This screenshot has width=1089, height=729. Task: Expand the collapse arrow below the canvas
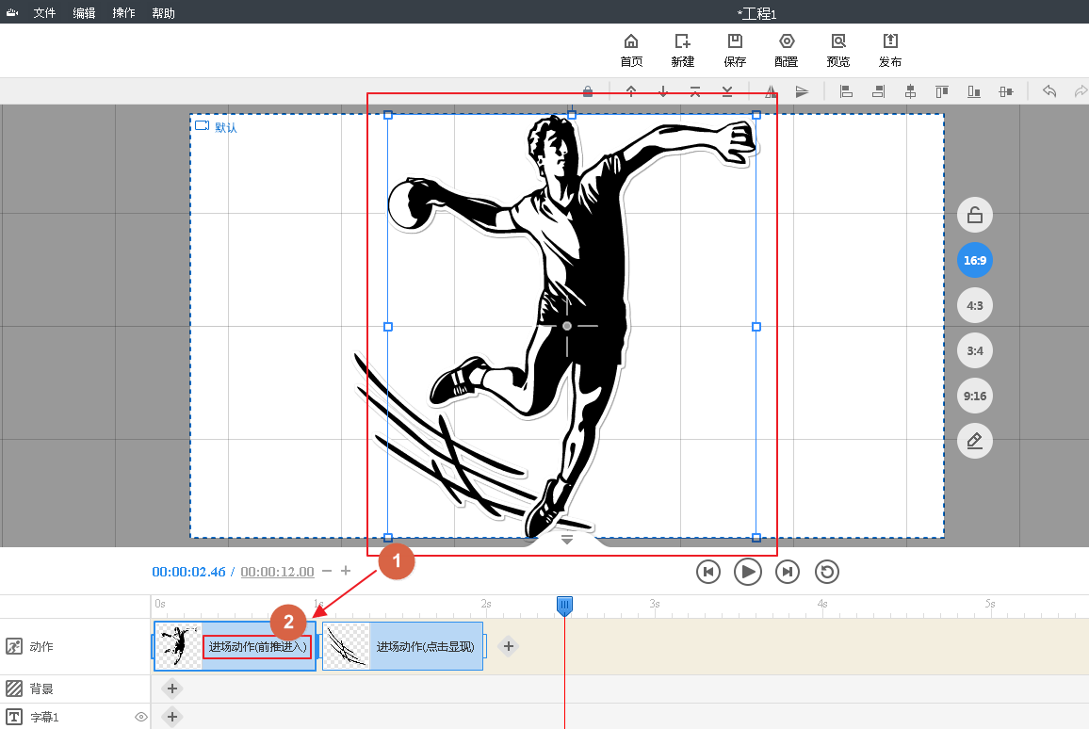(x=567, y=540)
